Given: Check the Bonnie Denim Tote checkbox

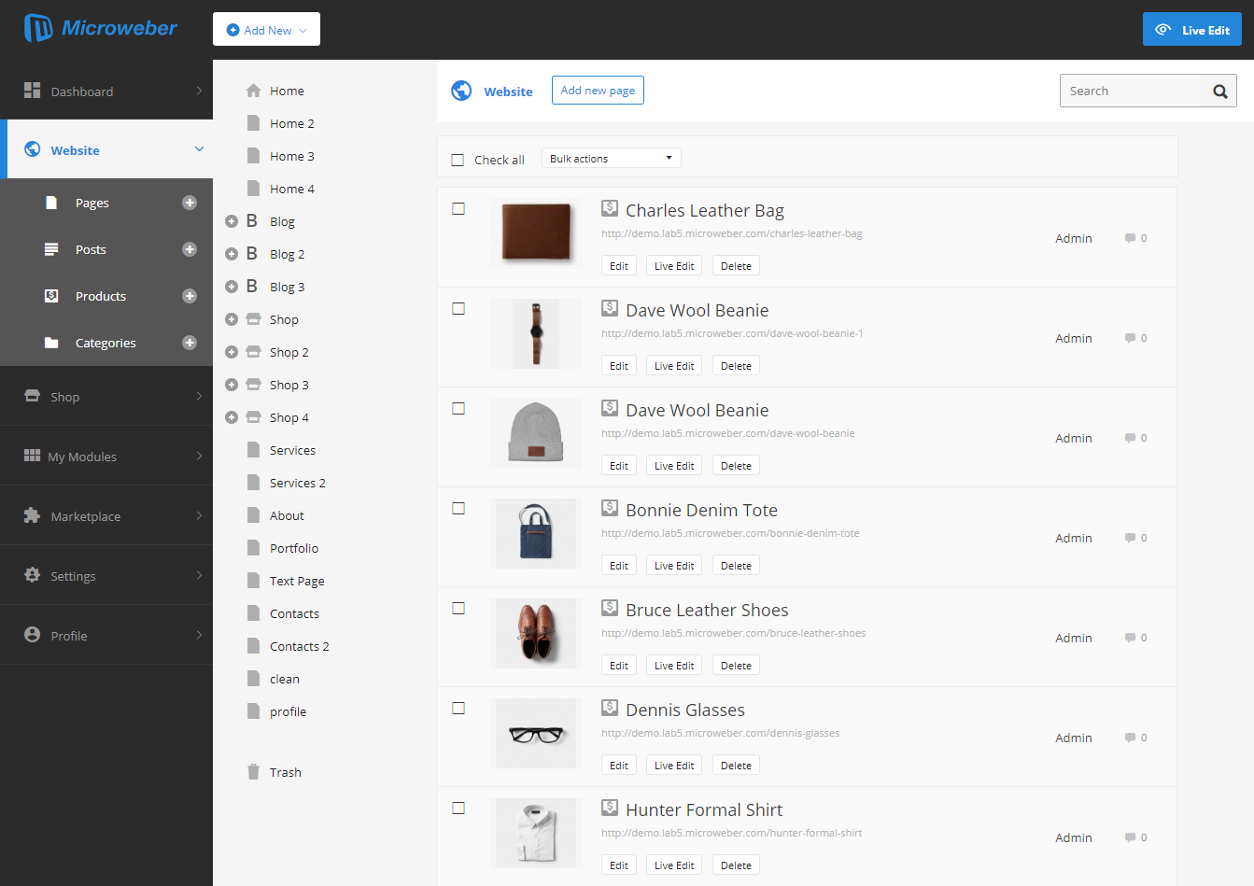Looking at the screenshot, I should click(x=458, y=508).
